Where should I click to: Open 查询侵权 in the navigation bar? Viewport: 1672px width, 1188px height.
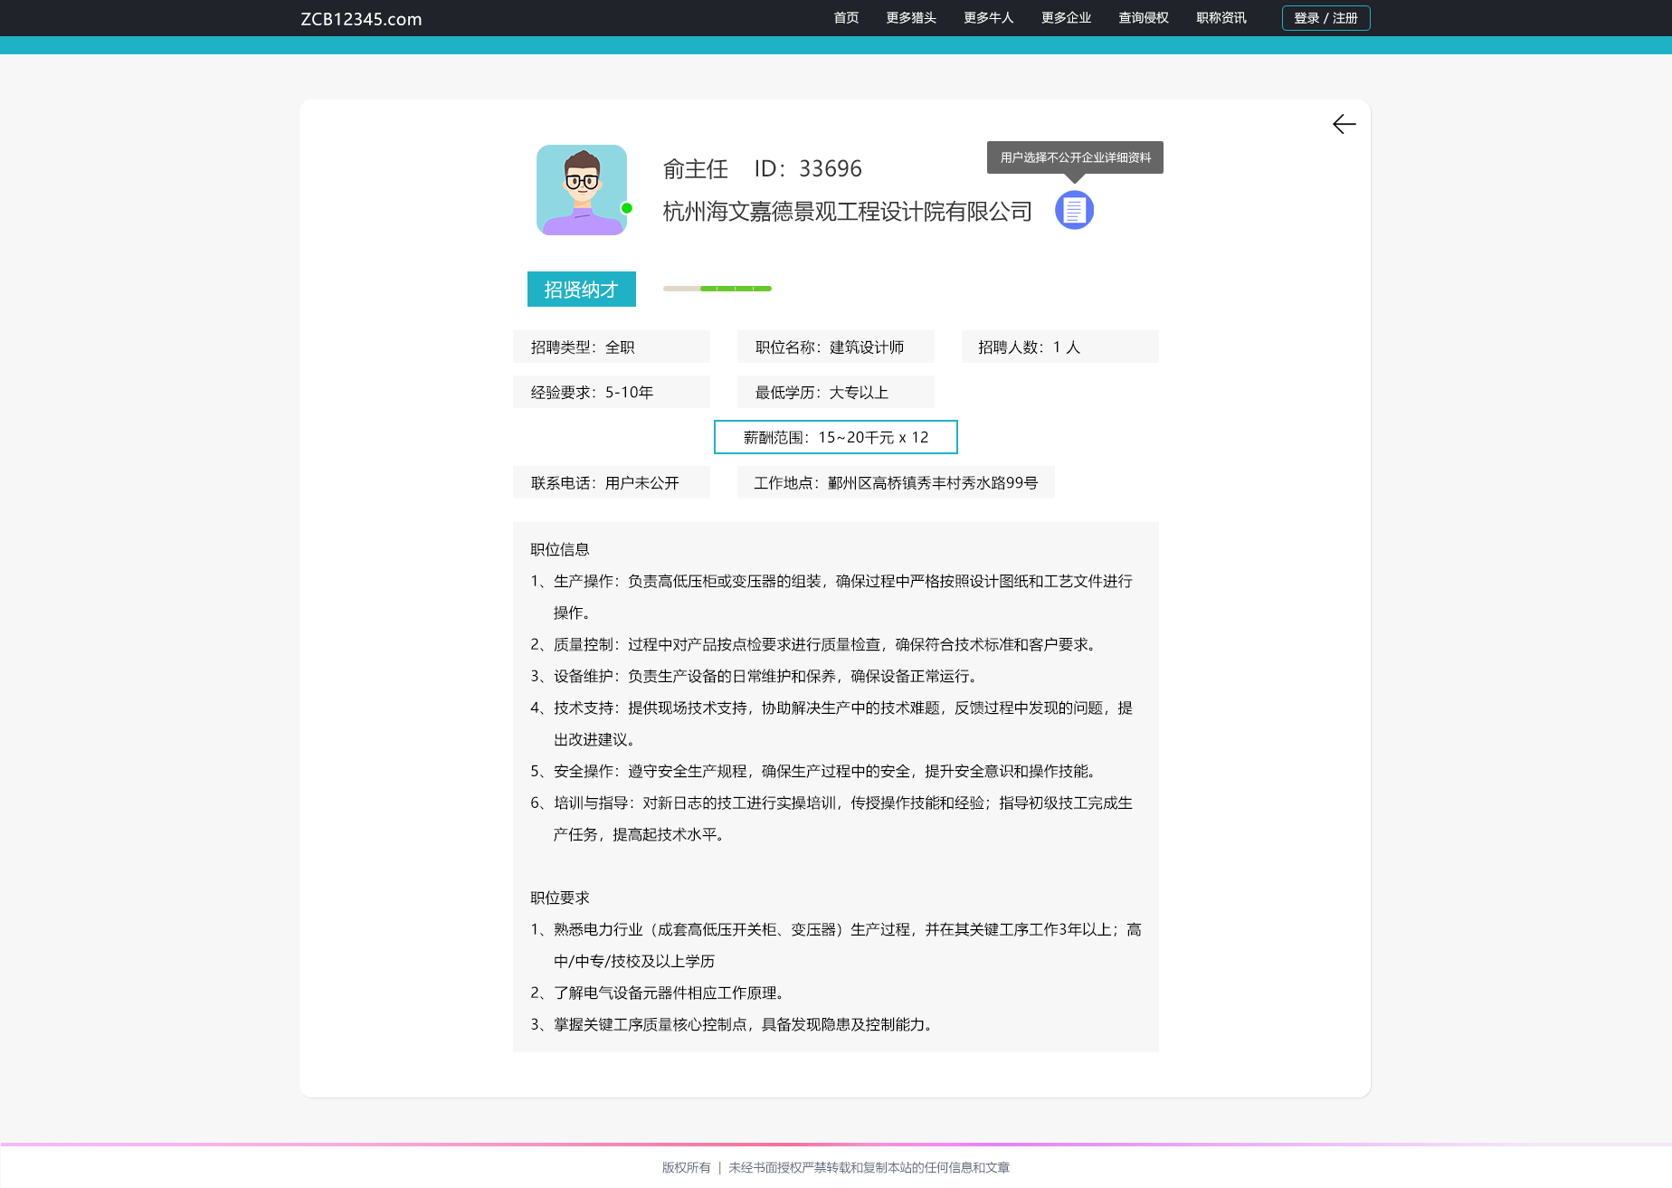point(1144,18)
